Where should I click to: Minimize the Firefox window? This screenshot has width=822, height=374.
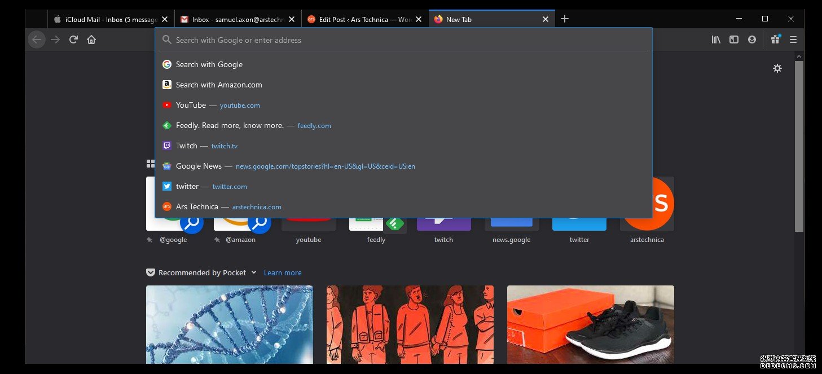coord(739,19)
